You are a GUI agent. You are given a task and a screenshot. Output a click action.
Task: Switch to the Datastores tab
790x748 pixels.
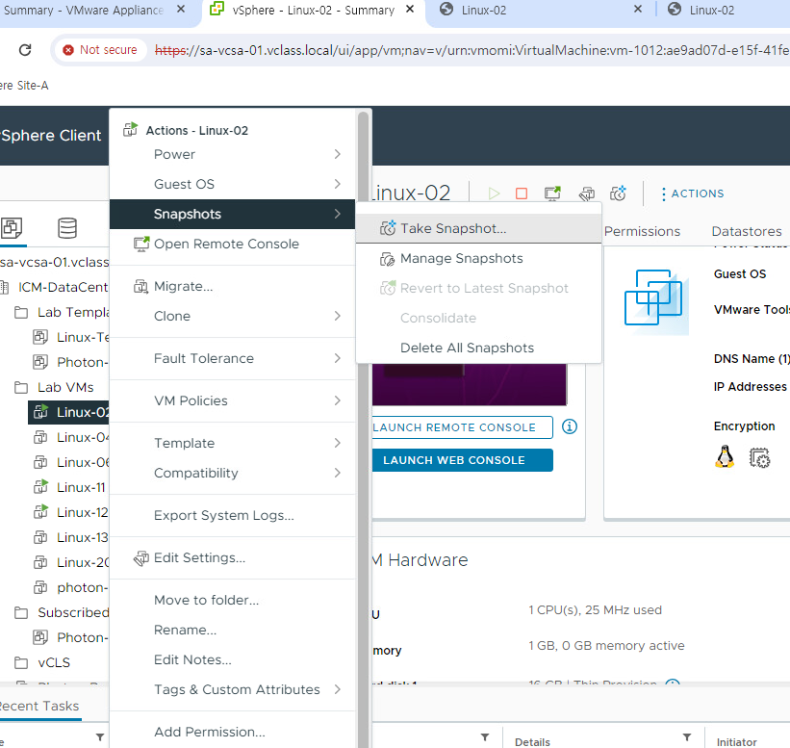(747, 231)
